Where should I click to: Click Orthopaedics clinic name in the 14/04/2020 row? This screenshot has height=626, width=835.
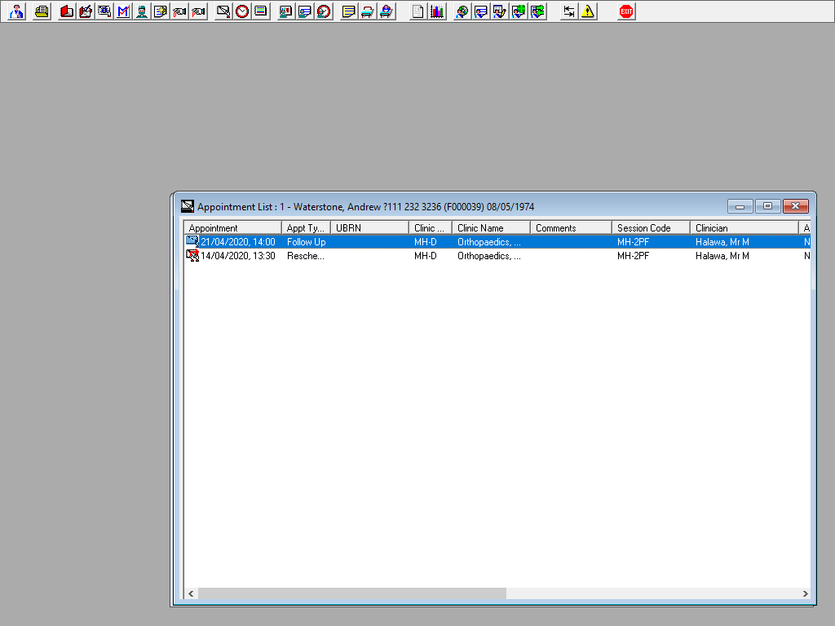[x=489, y=256]
